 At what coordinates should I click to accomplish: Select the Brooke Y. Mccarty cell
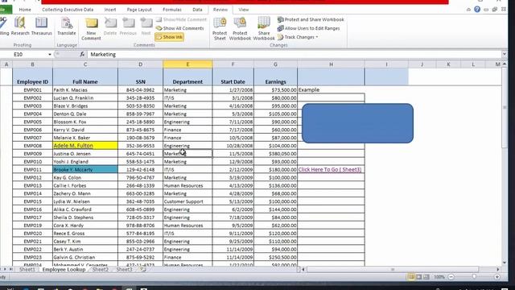coord(85,170)
